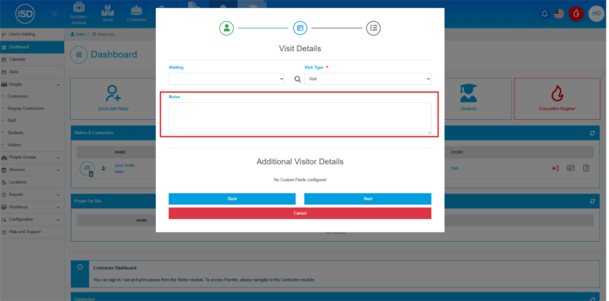Open the US flag language selector
This screenshot has height=301, width=609.
[559, 13]
